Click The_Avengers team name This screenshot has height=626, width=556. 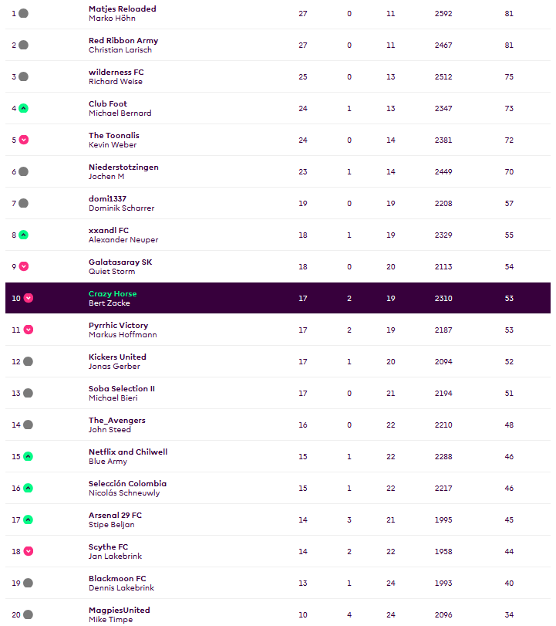[117, 421]
